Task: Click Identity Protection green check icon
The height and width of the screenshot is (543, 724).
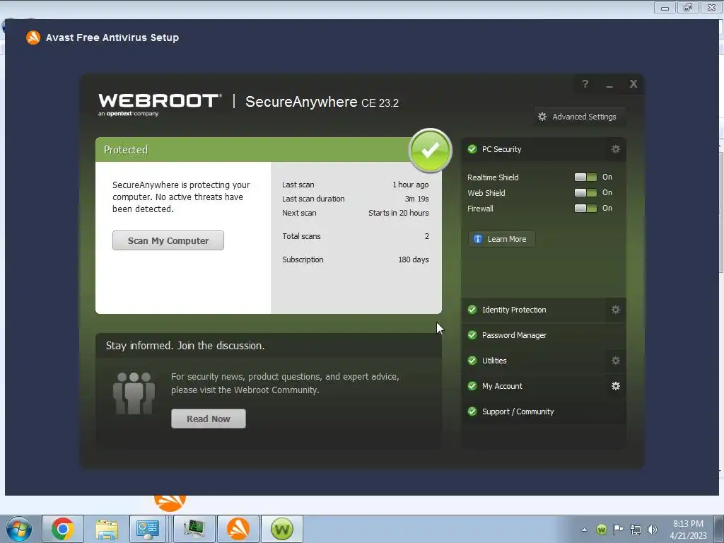Action: (472, 310)
